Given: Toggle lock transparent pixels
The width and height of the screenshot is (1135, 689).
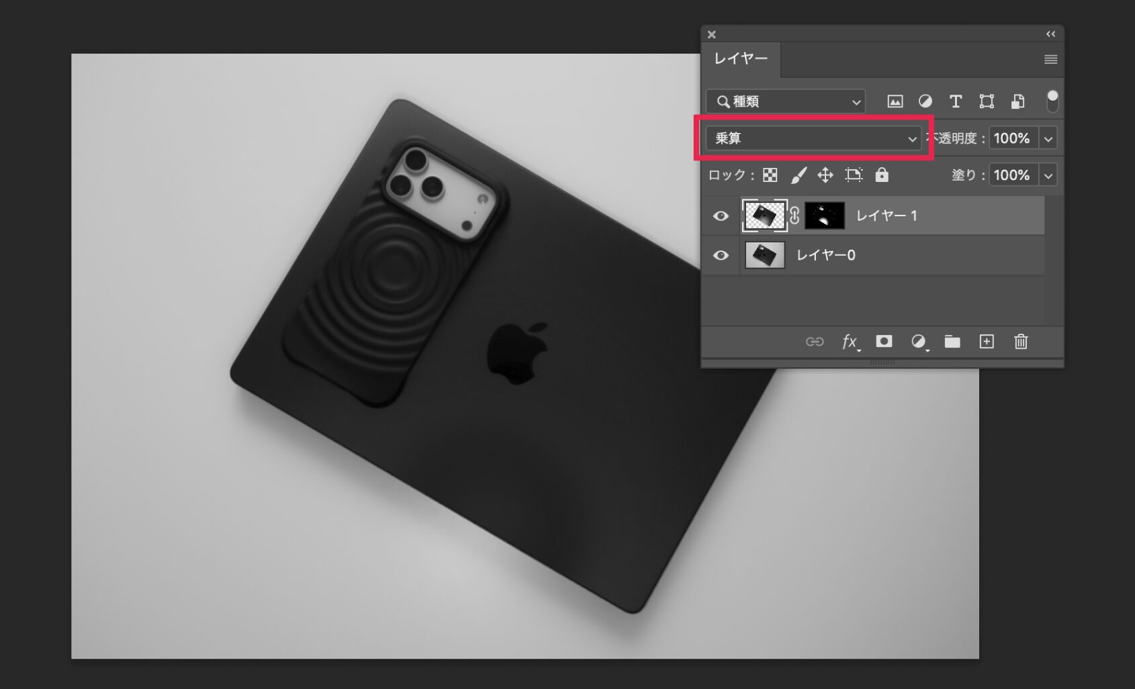Looking at the screenshot, I should [x=770, y=175].
